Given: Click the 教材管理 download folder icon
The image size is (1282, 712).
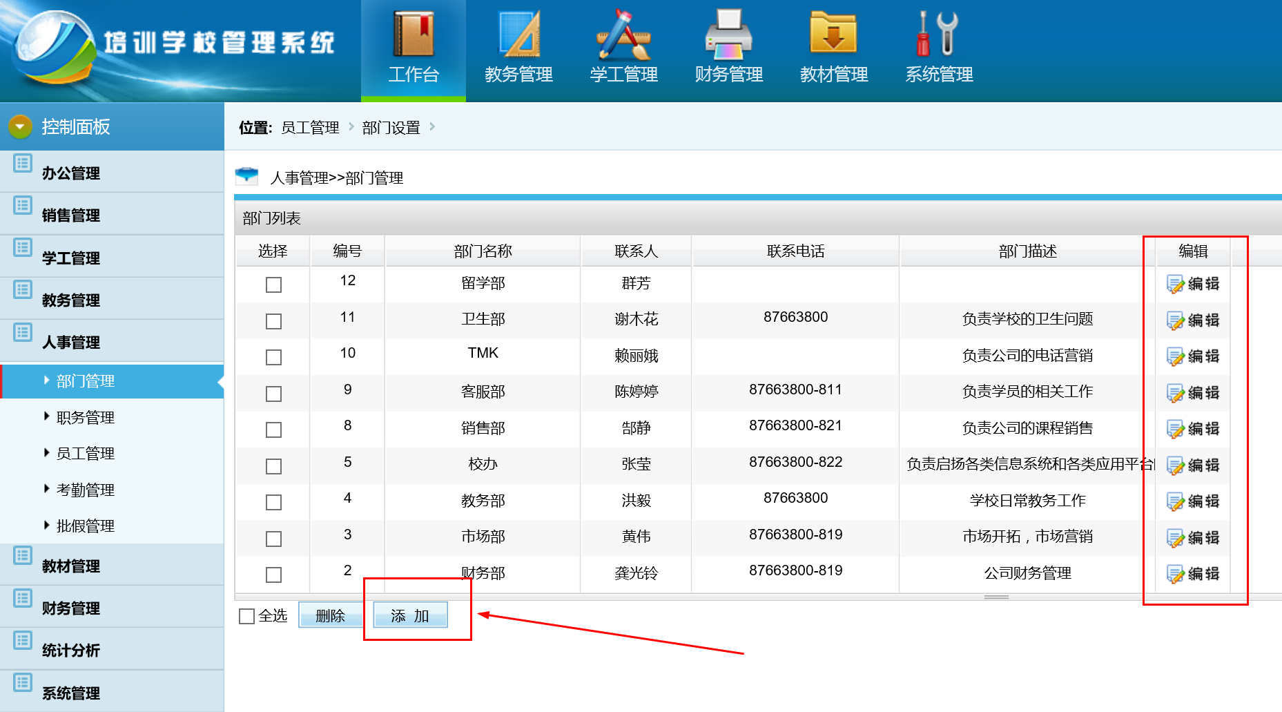Looking at the screenshot, I should click(833, 35).
